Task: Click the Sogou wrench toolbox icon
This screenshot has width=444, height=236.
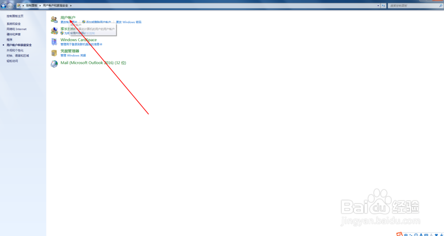Action: pyautogui.click(x=442, y=235)
